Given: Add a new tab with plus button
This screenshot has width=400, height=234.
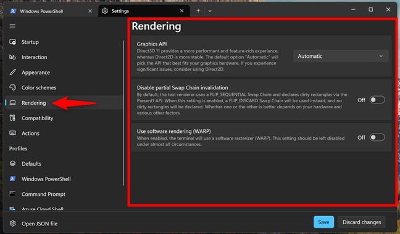Looking at the screenshot, I should coord(198,11).
